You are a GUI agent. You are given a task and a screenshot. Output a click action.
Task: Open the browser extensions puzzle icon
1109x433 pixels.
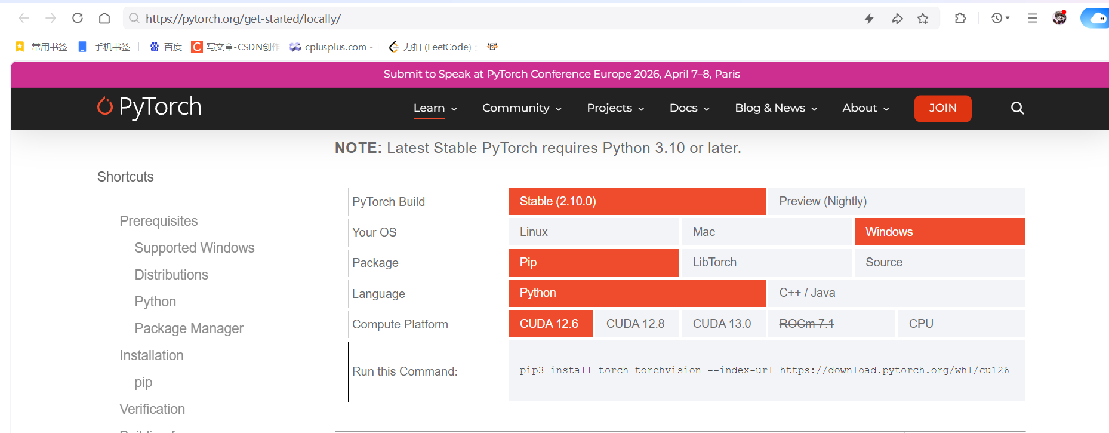pyautogui.click(x=960, y=18)
